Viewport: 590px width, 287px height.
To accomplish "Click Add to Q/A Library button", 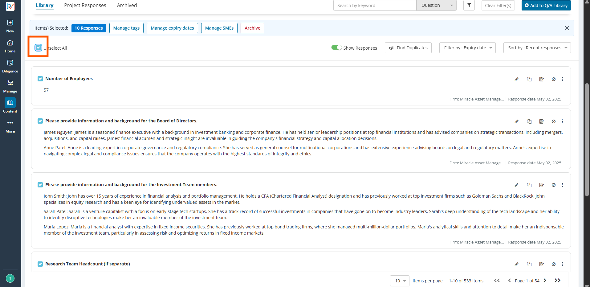I will coord(546,5).
